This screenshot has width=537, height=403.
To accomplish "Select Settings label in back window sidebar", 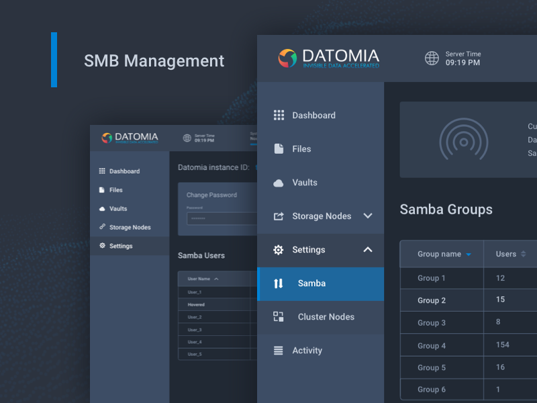I will tap(121, 246).
